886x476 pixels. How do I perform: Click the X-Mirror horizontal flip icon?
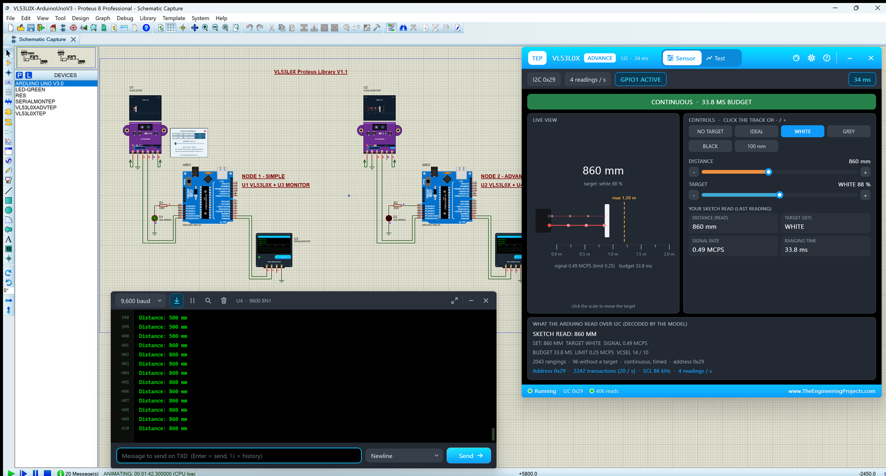click(8, 300)
